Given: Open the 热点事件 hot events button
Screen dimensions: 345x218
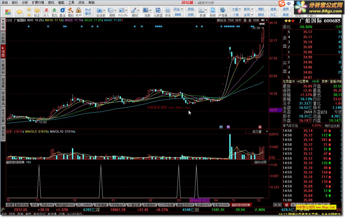Looking at the screenshot, I should pyautogui.click(x=88, y=12).
